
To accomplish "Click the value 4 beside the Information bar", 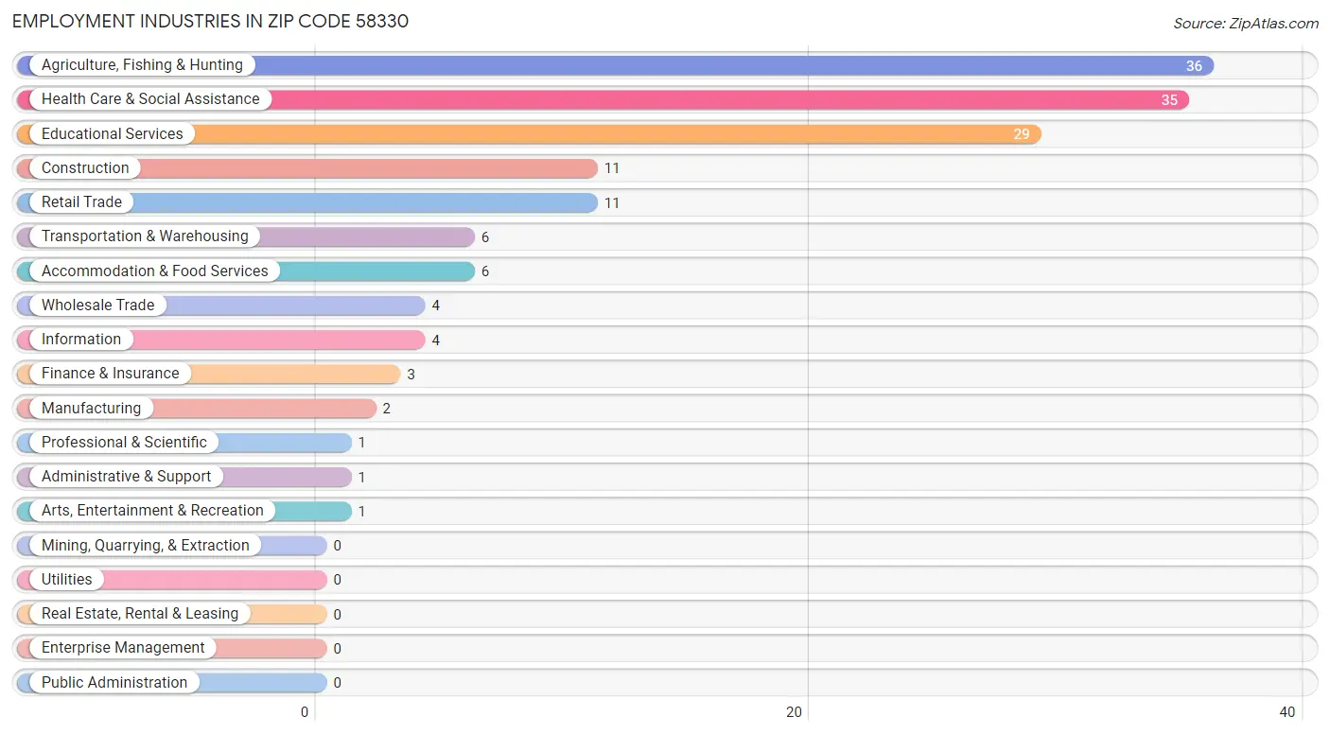I will (436, 341).
